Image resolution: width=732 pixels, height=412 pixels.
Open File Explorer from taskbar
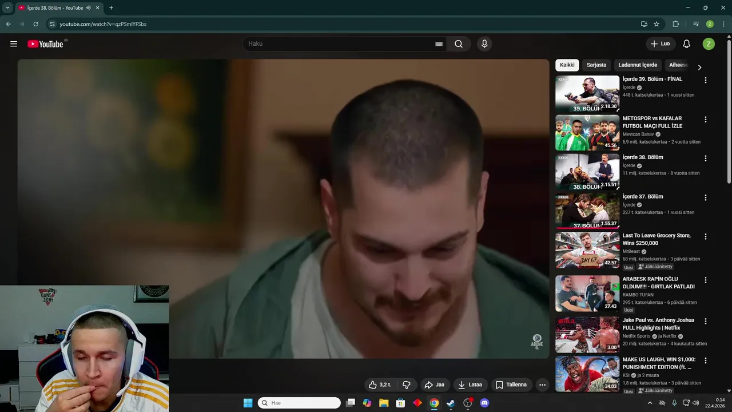384,403
